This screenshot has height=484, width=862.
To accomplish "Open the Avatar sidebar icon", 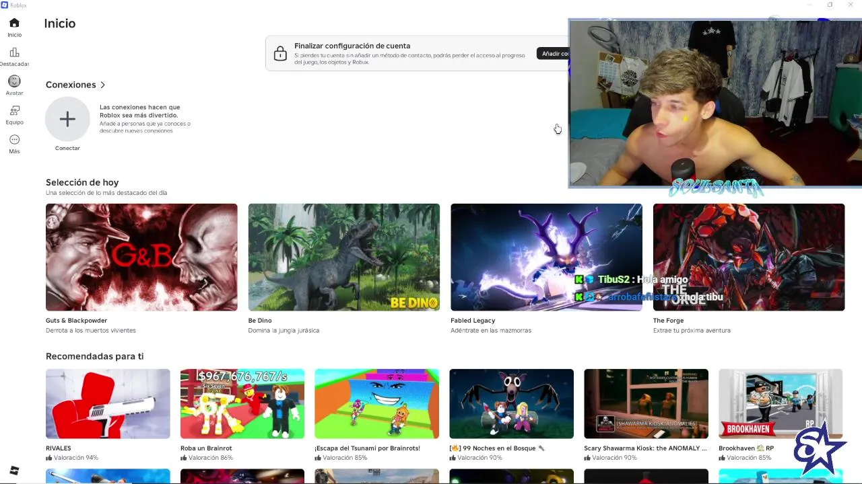I will (x=14, y=81).
